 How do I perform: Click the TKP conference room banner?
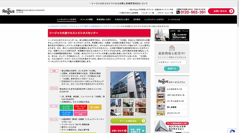coord(172,126)
